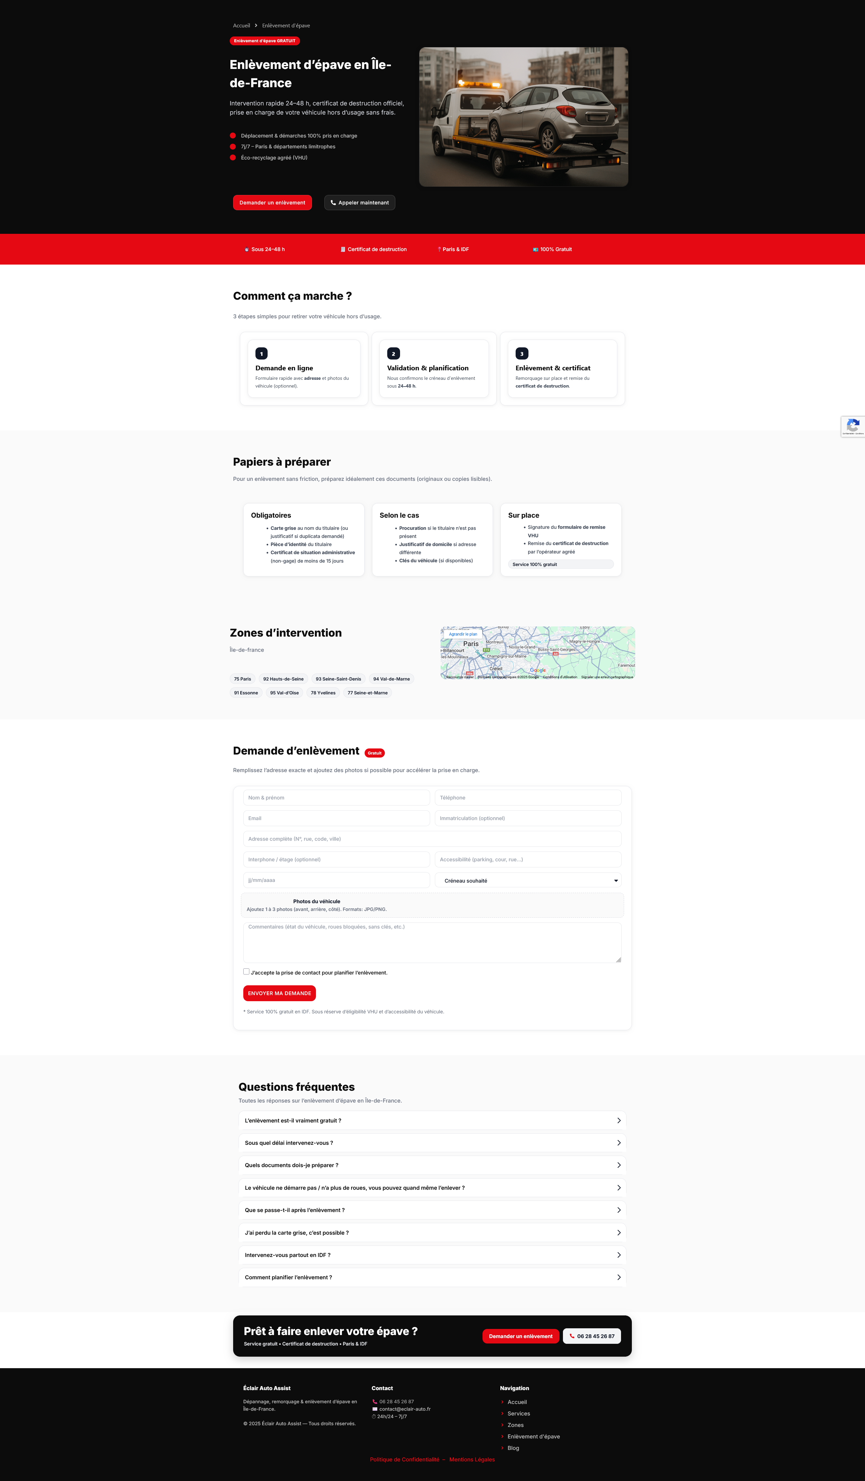Open the Mentions Légales link
The image size is (865, 1481).
(x=472, y=1460)
